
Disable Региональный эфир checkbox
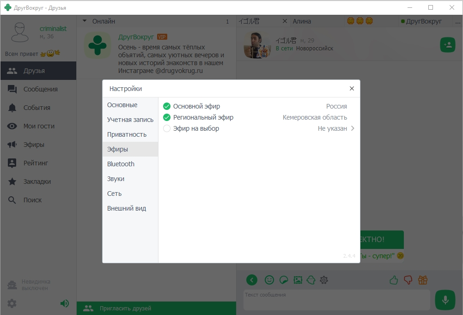167,117
